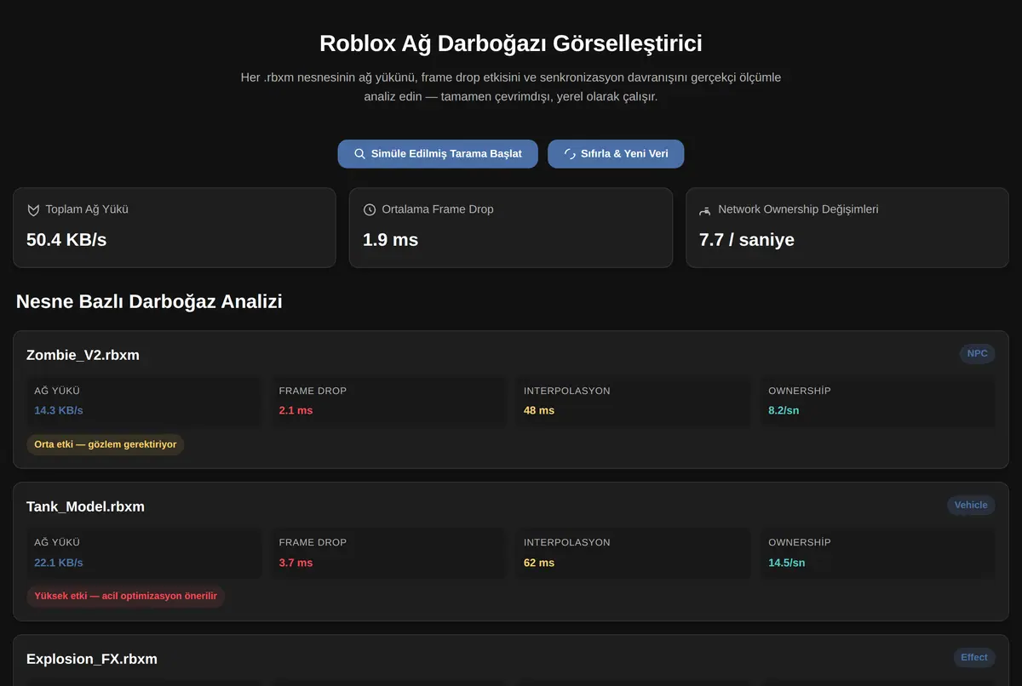
Task: Click Tank_Model frame drop 3.7 ms
Action: coord(296,563)
